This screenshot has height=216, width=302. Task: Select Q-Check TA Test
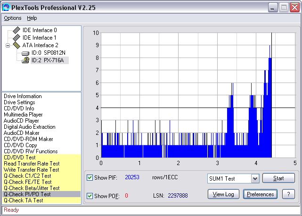(41, 200)
